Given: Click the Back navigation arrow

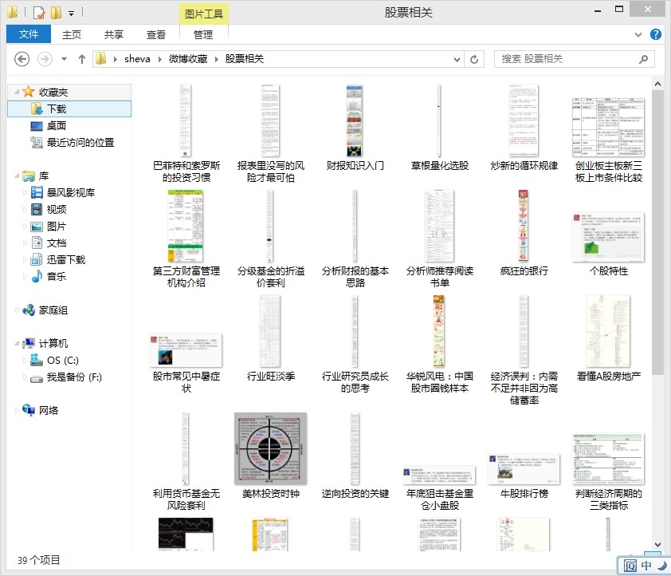Looking at the screenshot, I should tap(22, 59).
